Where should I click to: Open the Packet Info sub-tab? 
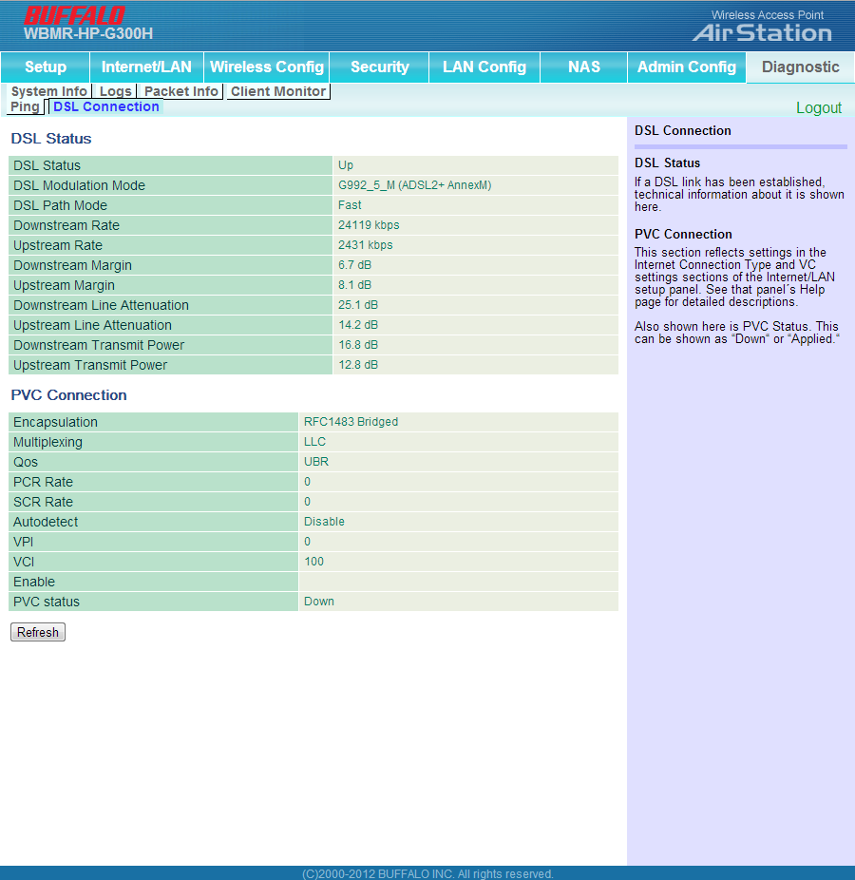180,92
